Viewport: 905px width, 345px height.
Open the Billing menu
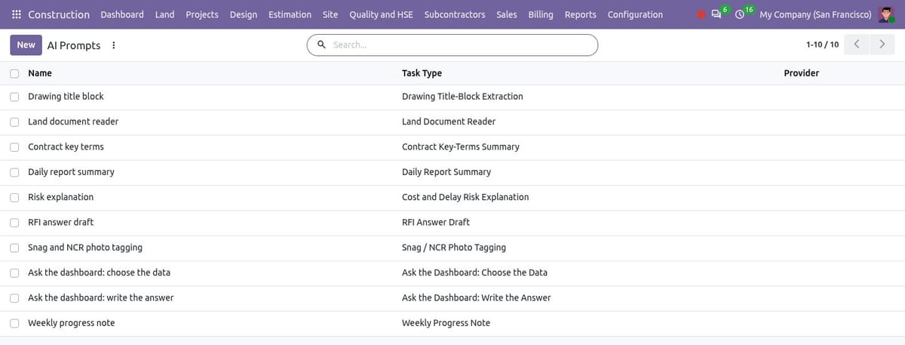pos(541,14)
